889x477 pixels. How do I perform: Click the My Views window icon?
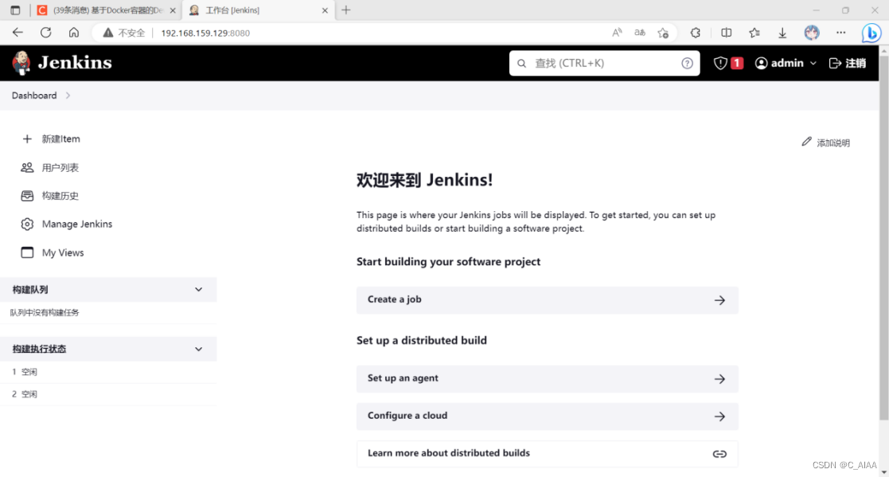(26, 252)
